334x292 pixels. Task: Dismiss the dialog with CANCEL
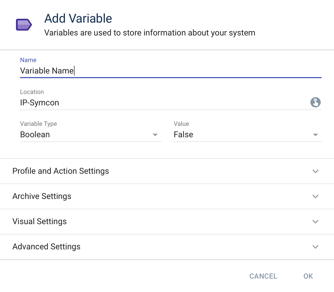(263, 276)
